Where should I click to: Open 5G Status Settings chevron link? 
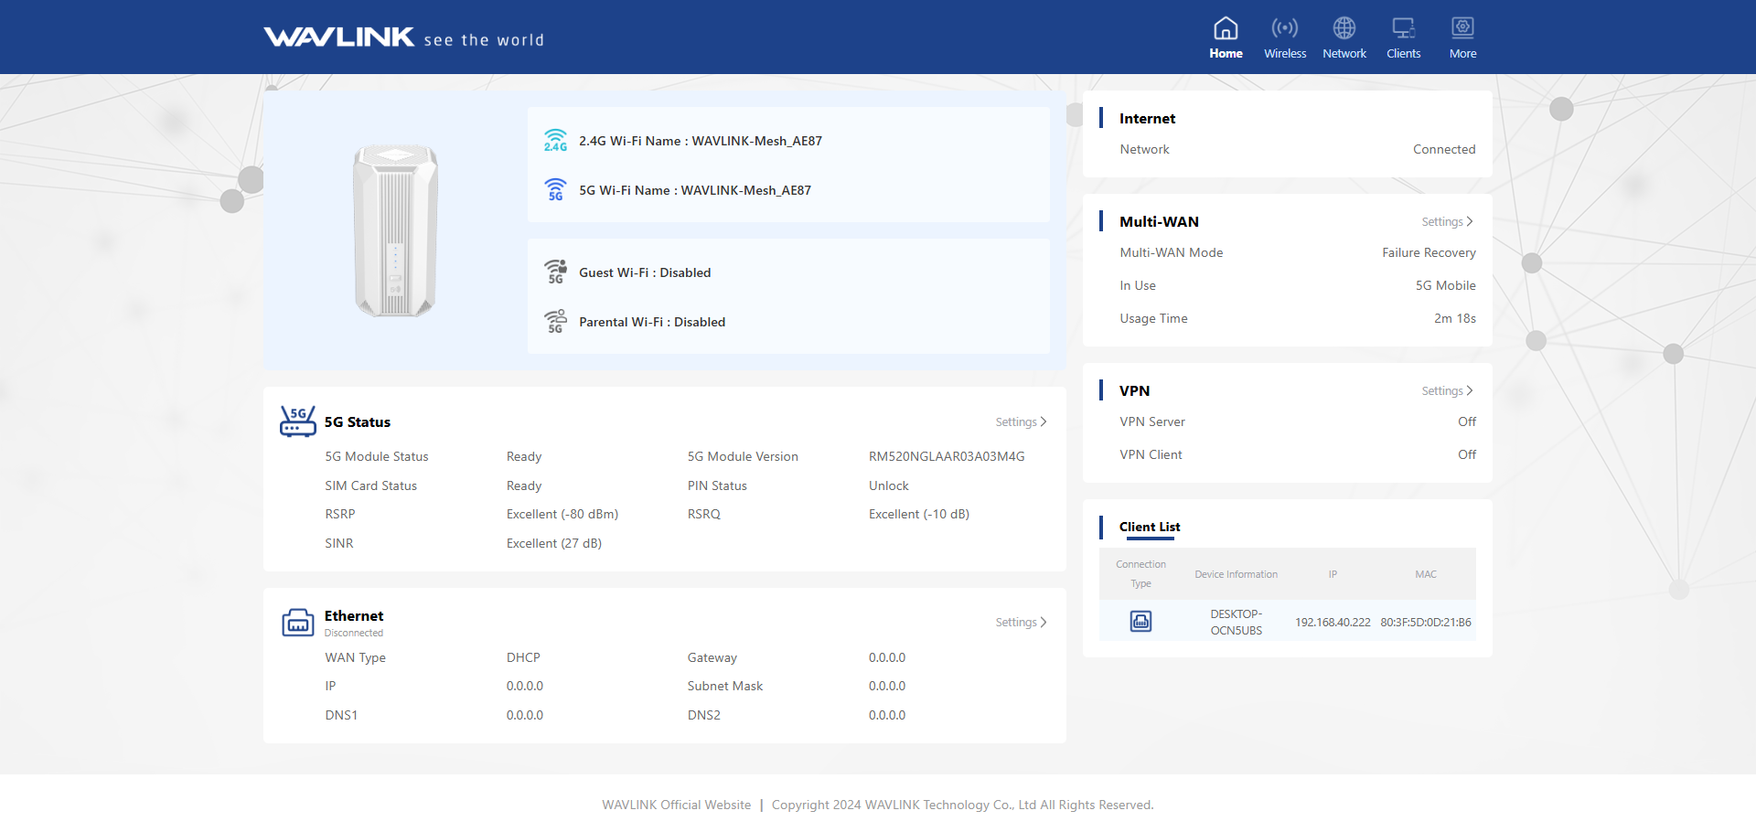(x=1021, y=422)
